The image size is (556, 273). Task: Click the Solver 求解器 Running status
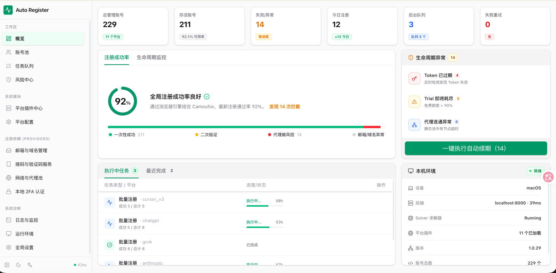tap(532, 218)
